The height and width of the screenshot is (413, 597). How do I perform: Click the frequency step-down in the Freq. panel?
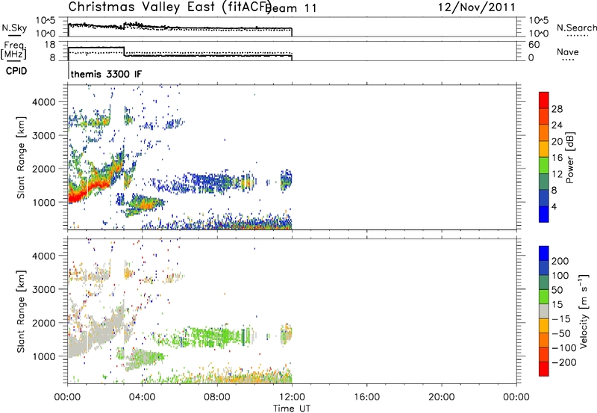pos(125,51)
